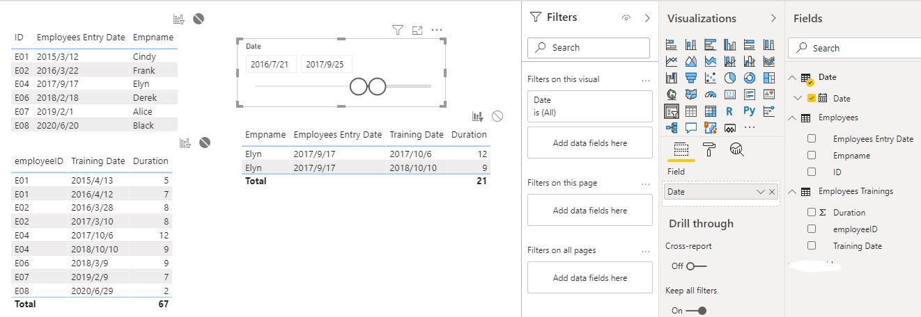Open the Date is (All) filter card
921x317 pixels.
coord(590,106)
